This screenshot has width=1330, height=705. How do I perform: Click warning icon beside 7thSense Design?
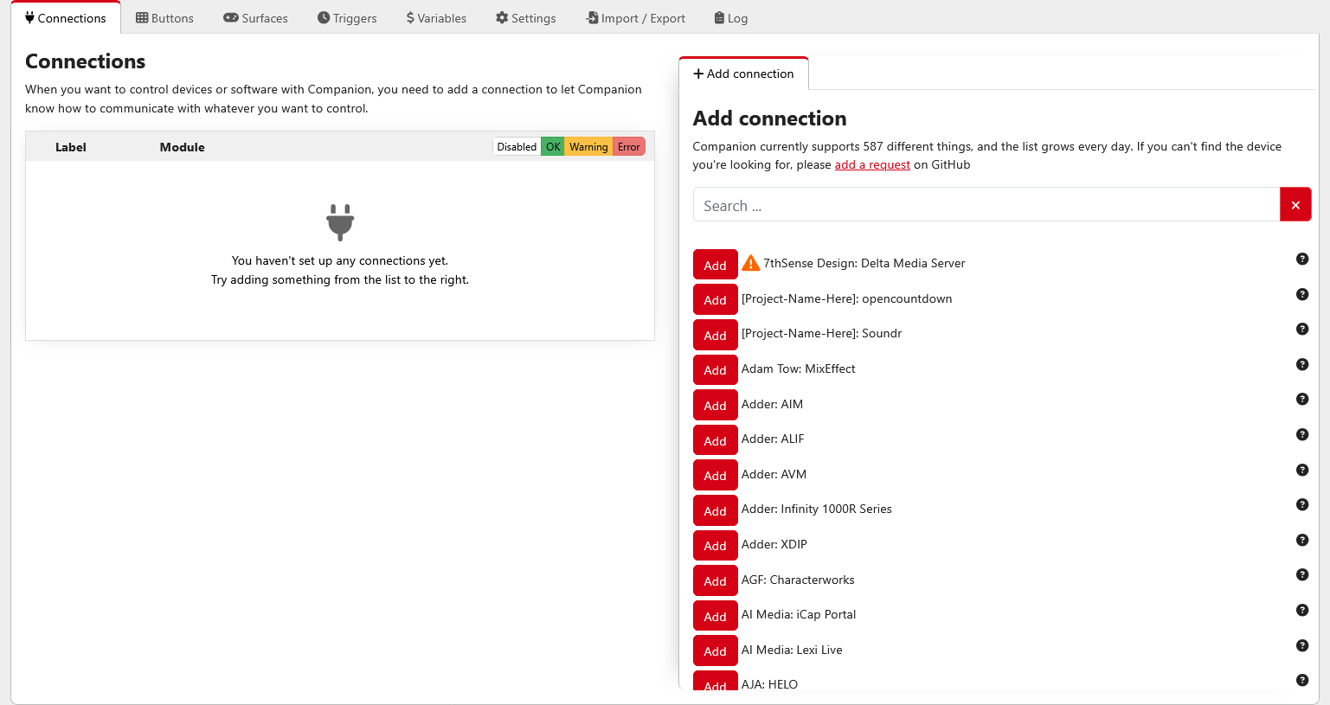tap(750, 263)
